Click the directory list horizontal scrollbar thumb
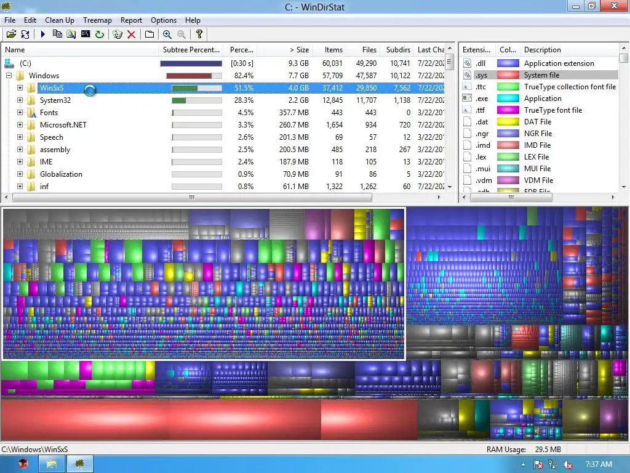Image resolution: width=630 pixels, height=473 pixels. (x=192, y=198)
